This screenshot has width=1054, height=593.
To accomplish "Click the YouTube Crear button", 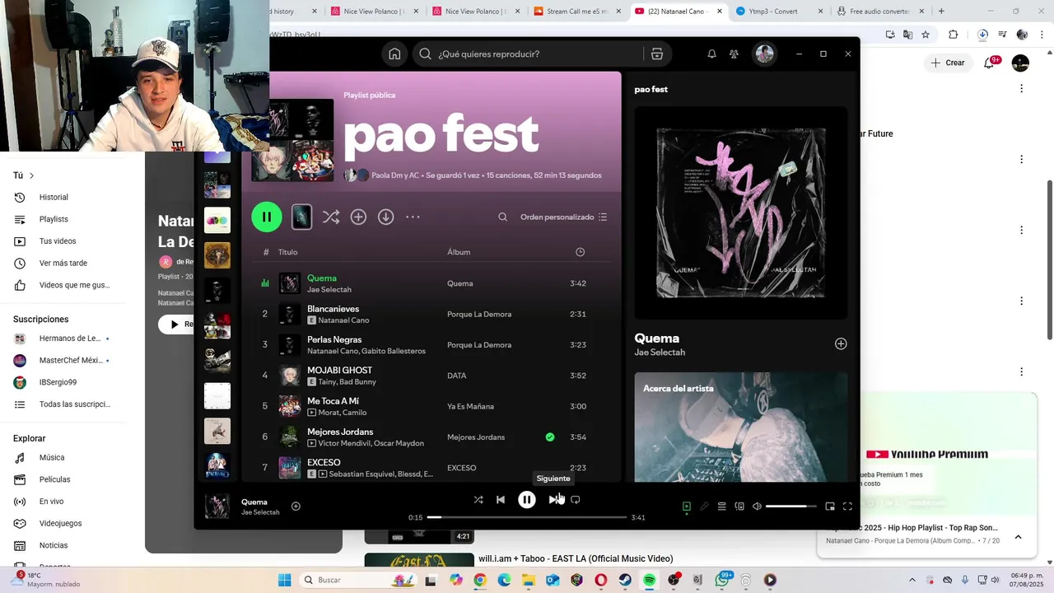I will pyautogui.click(x=948, y=63).
